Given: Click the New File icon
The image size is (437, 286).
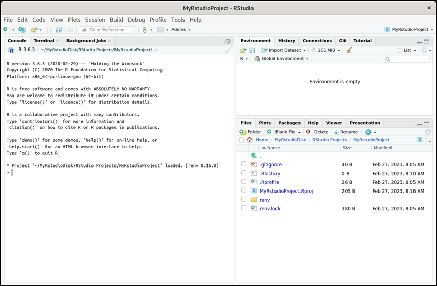Looking at the screenshot, I should coord(5,29).
